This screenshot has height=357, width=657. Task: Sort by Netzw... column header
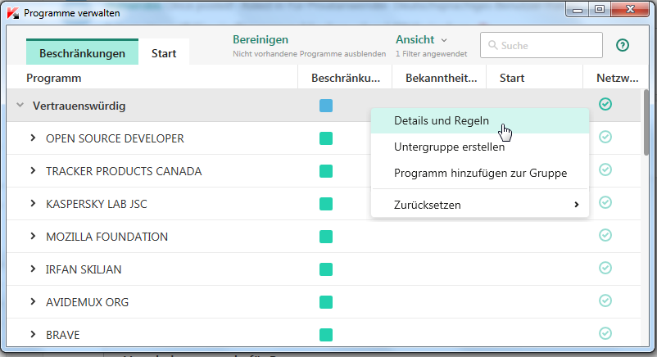pos(616,78)
